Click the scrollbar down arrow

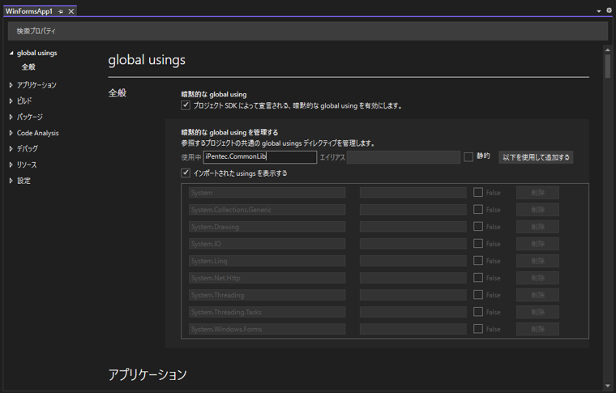pyautogui.click(x=608, y=386)
